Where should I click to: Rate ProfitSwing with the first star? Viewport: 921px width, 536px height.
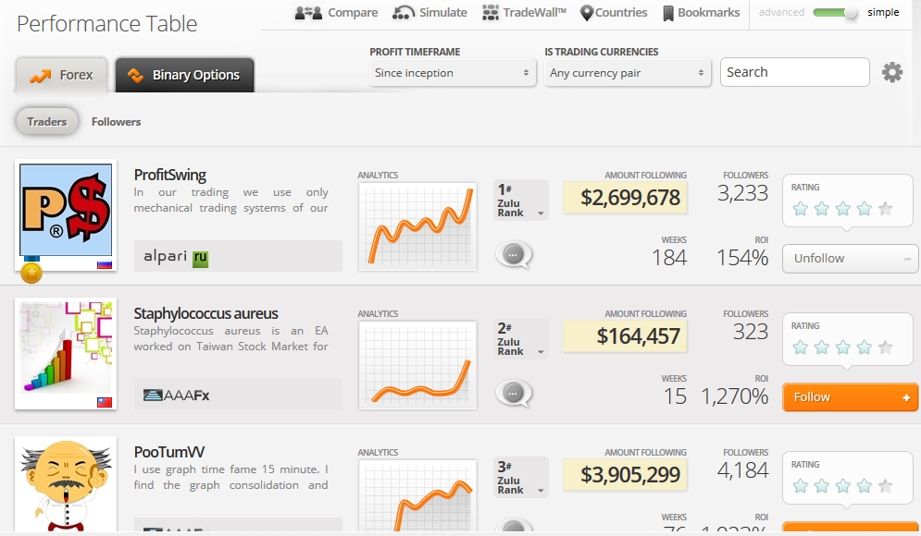pyautogui.click(x=800, y=208)
